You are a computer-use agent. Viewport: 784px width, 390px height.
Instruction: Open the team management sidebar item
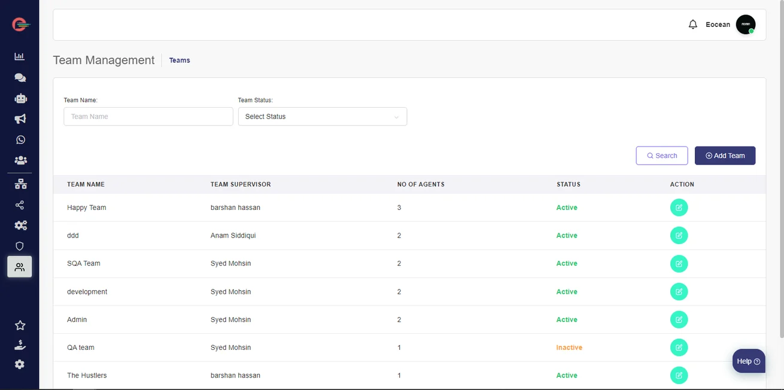click(20, 267)
